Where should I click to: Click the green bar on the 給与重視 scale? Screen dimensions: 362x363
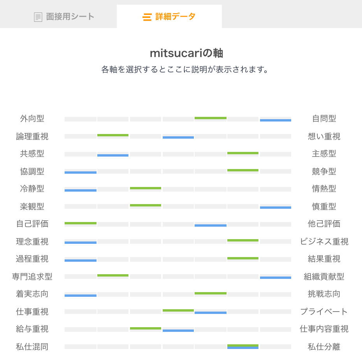pyautogui.click(x=145, y=328)
